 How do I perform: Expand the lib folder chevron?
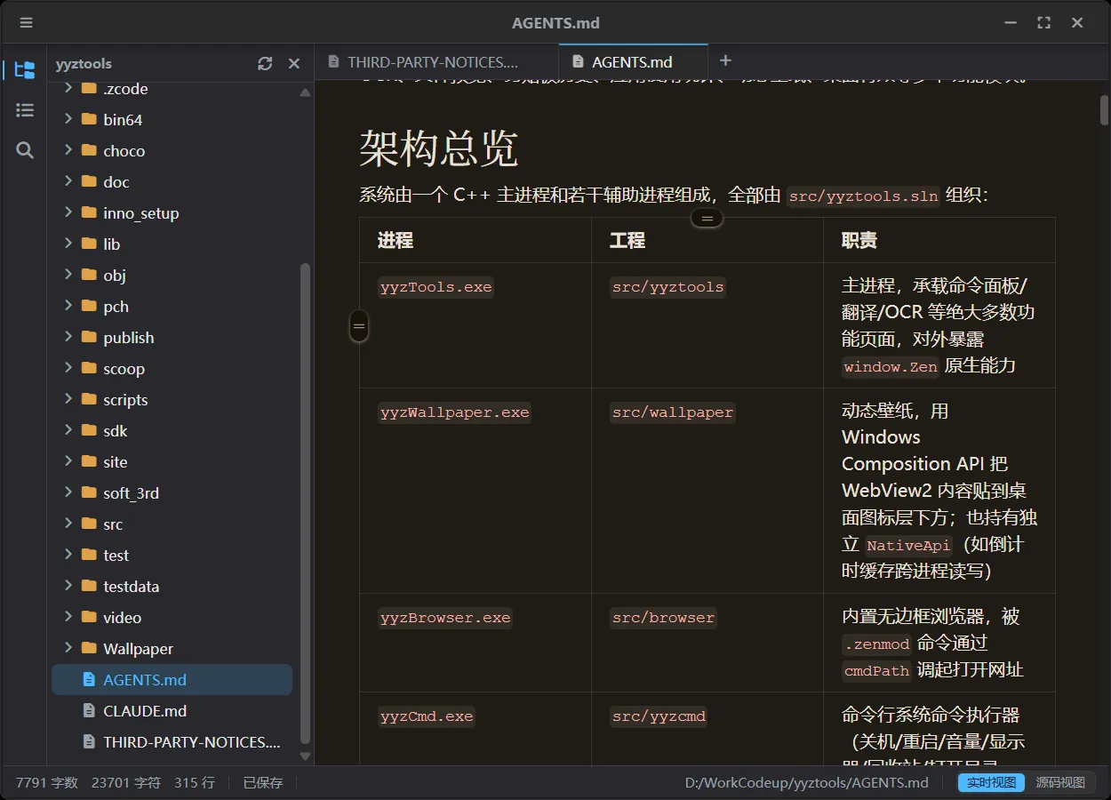[68, 244]
